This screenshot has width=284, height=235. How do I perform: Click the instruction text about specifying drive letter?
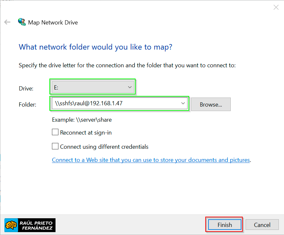click(127, 65)
